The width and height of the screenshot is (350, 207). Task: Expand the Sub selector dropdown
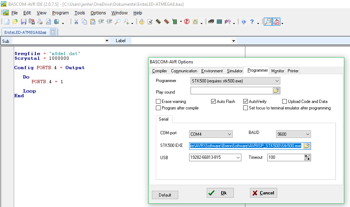[x=107, y=41]
